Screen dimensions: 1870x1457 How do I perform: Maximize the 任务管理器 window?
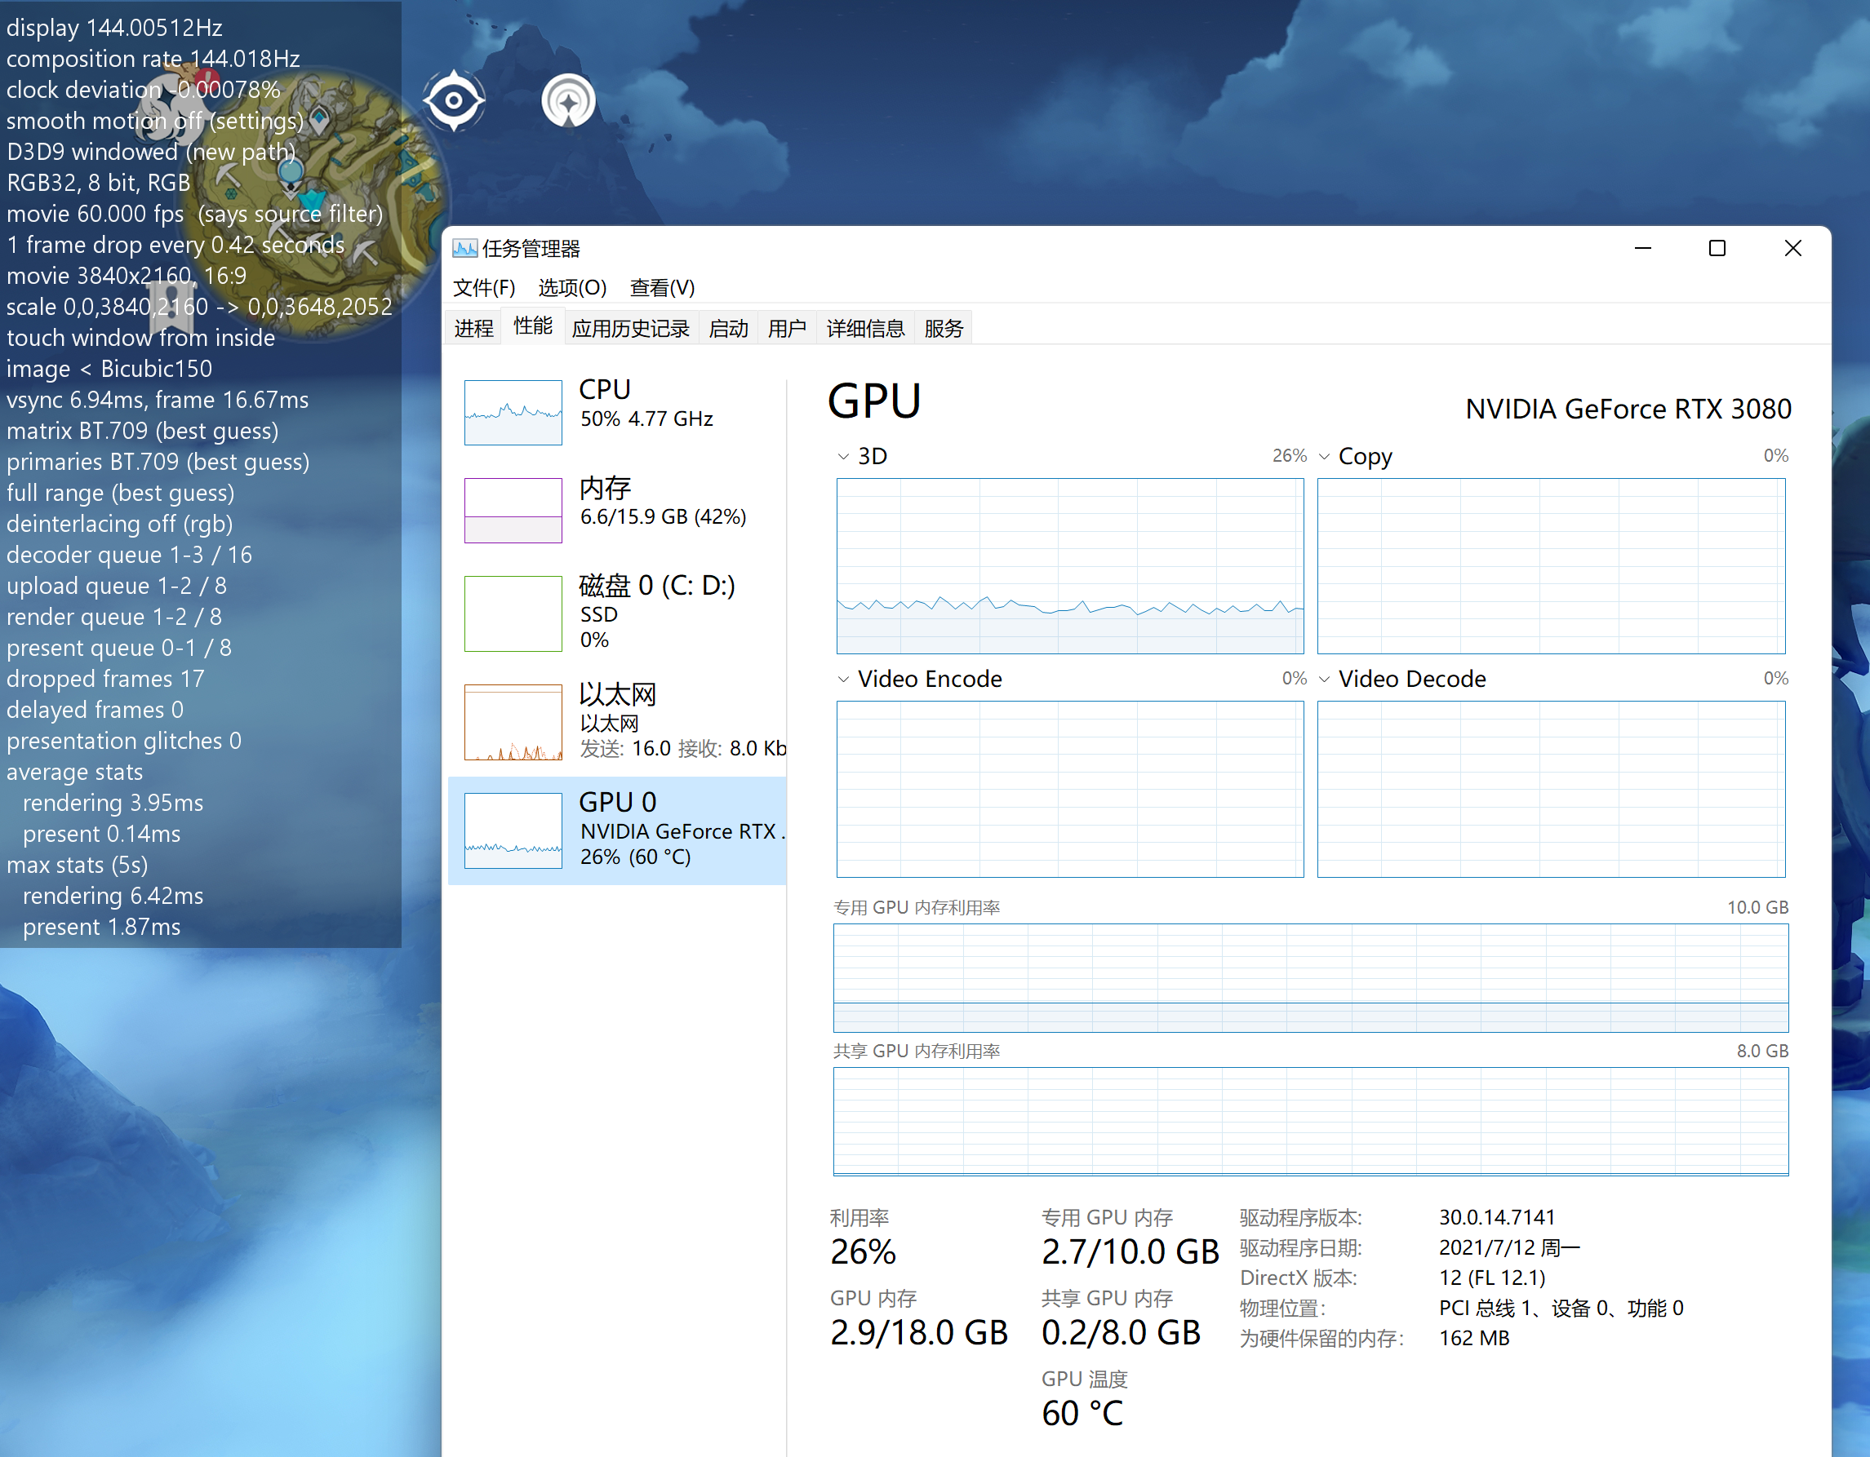point(1717,248)
